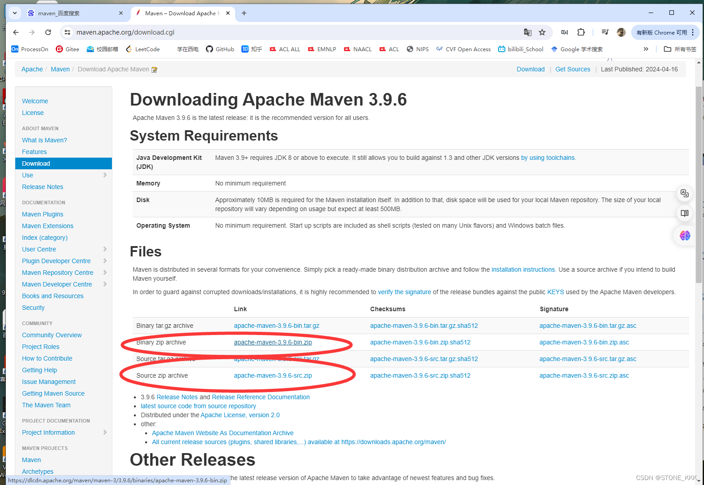Screen dimensions: 704x485
Task: Show more bookmarks with double chevron
Action: (646, 49)
